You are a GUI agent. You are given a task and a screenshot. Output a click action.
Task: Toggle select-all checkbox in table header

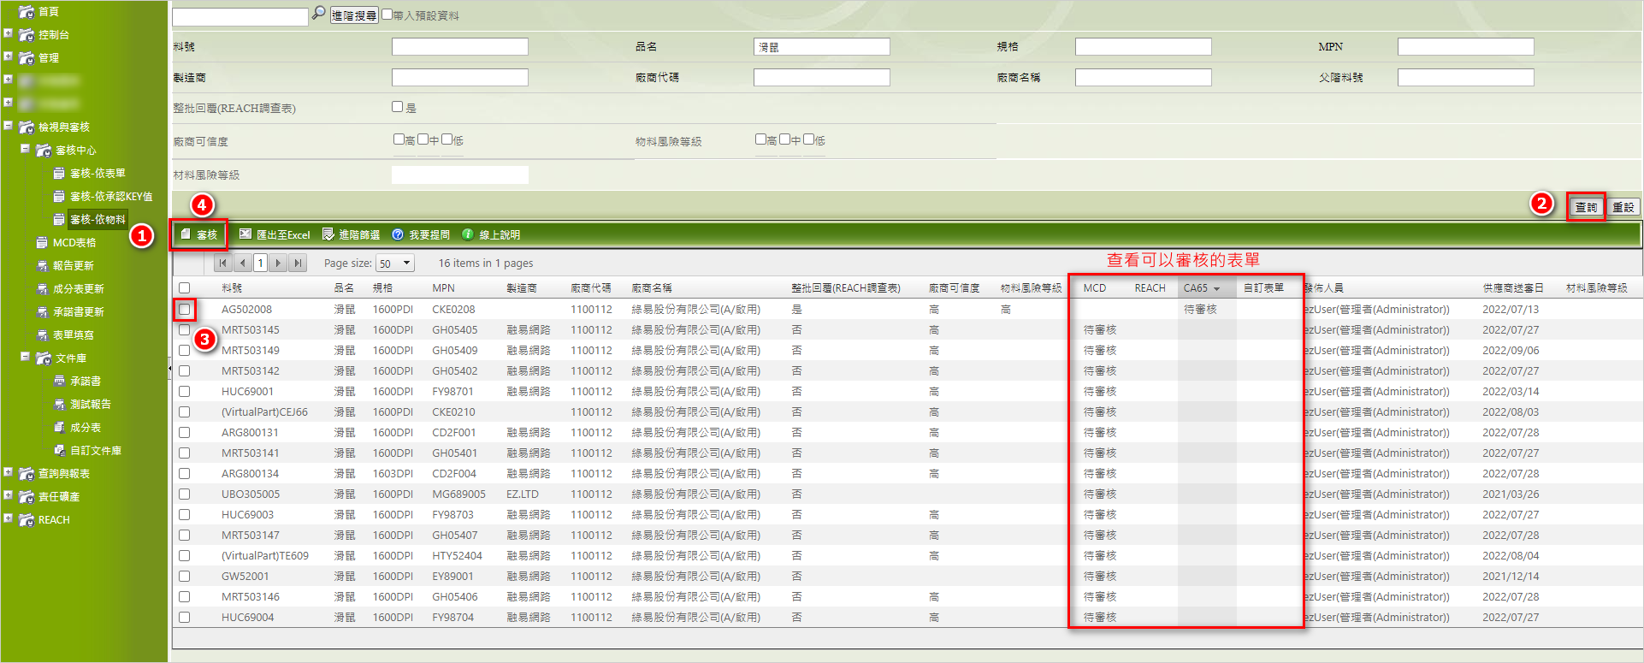click(184, 288)
